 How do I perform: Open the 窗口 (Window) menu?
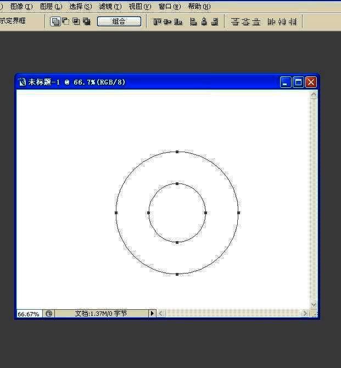coord(169,7)
